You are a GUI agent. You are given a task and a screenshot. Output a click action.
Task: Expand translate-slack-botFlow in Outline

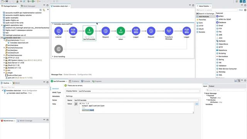click(5, 93)
